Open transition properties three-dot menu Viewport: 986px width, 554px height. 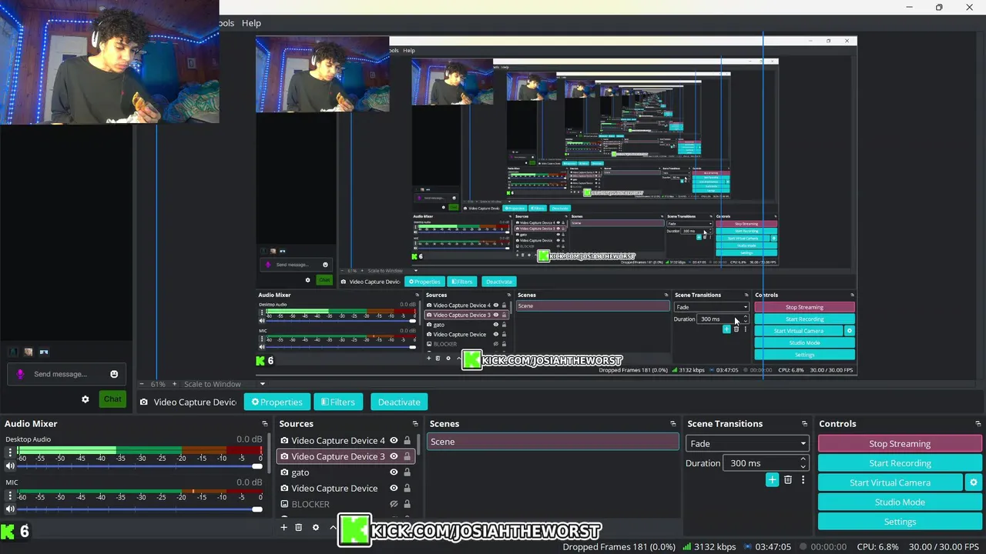[x=803, y=480]
